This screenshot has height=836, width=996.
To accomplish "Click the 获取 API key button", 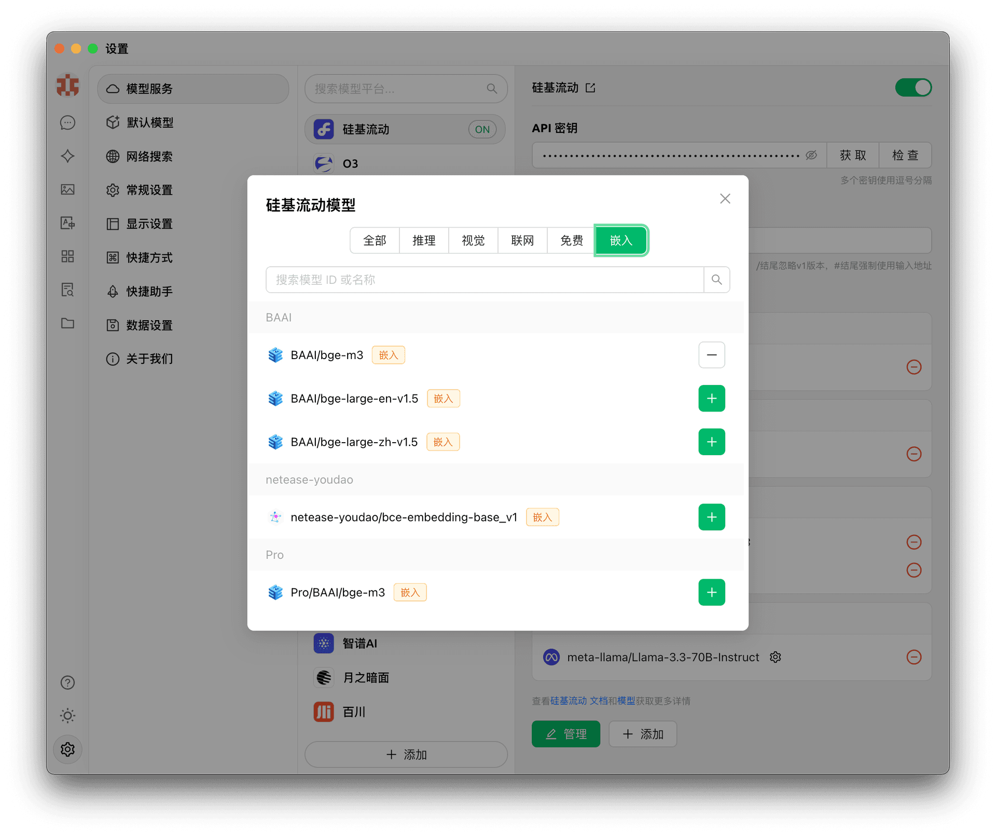I will click(853, 155).
